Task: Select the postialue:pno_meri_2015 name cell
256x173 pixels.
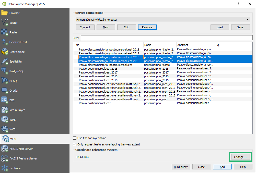Action: [x=159, y=95]
